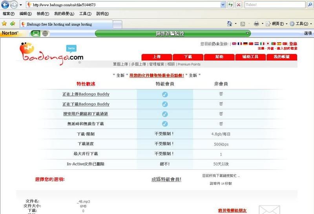Open the 說明(H) menu
The width and height of the screenshot is (314, 214).
(x=102, y=14)
